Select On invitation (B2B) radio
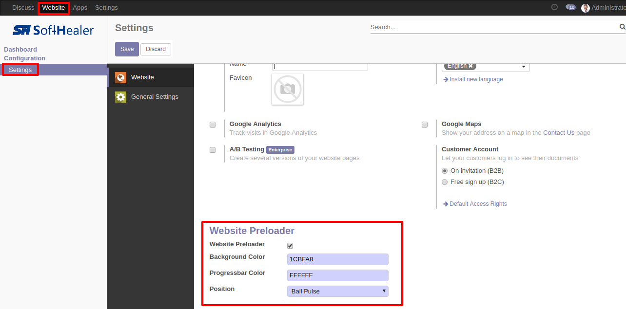Viewport: 626px width, 309px height. click(445, 171)
